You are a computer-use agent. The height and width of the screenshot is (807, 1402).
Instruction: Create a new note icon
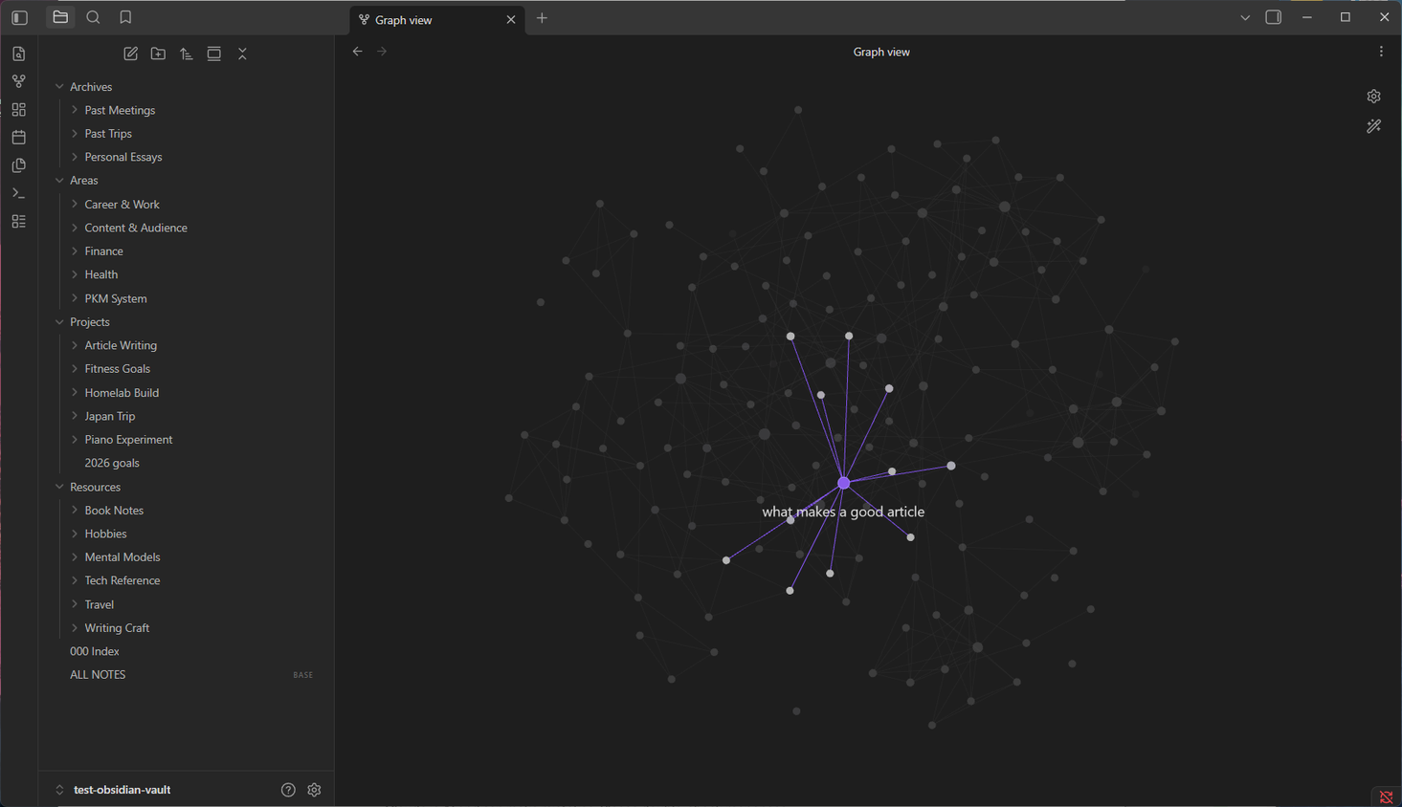point(131,54)
